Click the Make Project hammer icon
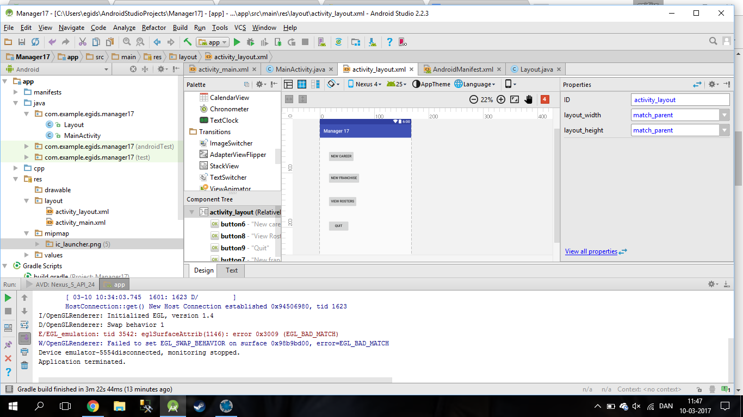The height and width of the screenshot is (417, 743). pos(188,42)
